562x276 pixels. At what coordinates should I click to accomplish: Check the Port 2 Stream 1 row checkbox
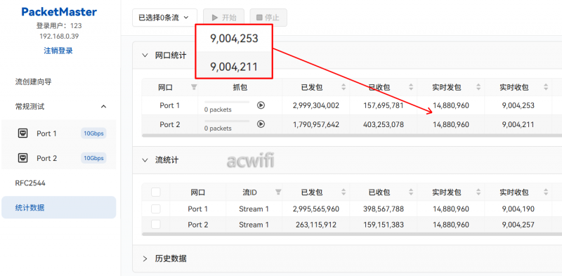click(155, 225)
